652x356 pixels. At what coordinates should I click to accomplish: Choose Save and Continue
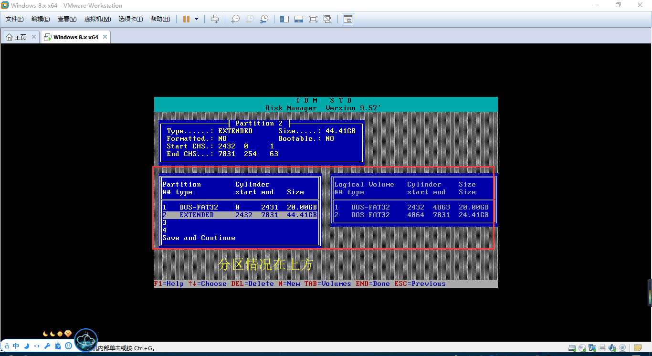[199, 238]
